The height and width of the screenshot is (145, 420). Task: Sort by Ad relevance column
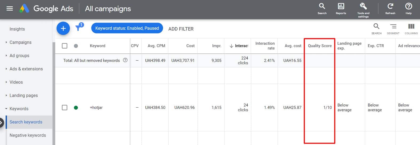tap(409, 46)
